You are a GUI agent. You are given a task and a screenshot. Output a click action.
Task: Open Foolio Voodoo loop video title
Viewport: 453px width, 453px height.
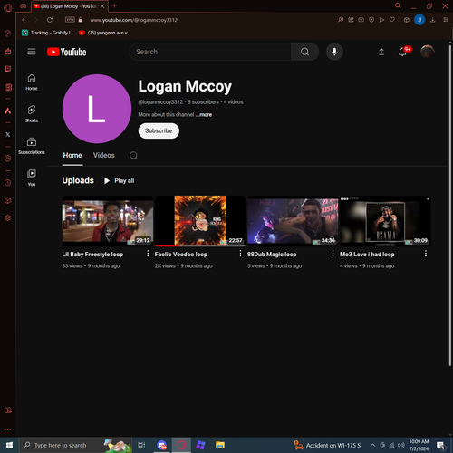tap(181, 255)
